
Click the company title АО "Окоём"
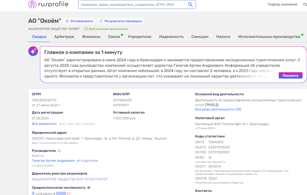tap(45, 21)
